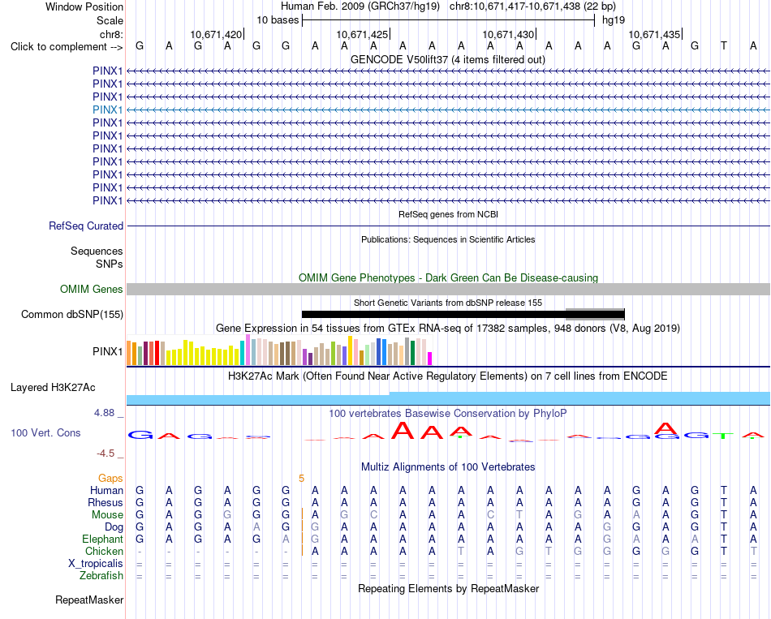
Task: Click the 'Zebrafish' alignment species label
Action: tap(101, 576)
